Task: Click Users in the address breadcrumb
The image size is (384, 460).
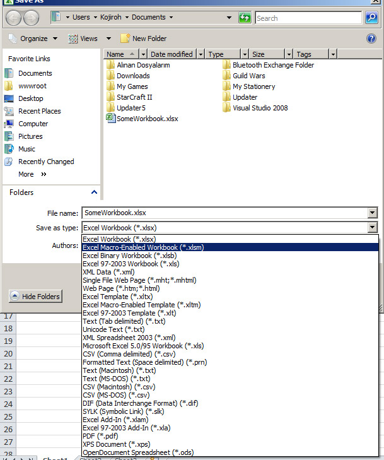Action: [x=81, y=17]
